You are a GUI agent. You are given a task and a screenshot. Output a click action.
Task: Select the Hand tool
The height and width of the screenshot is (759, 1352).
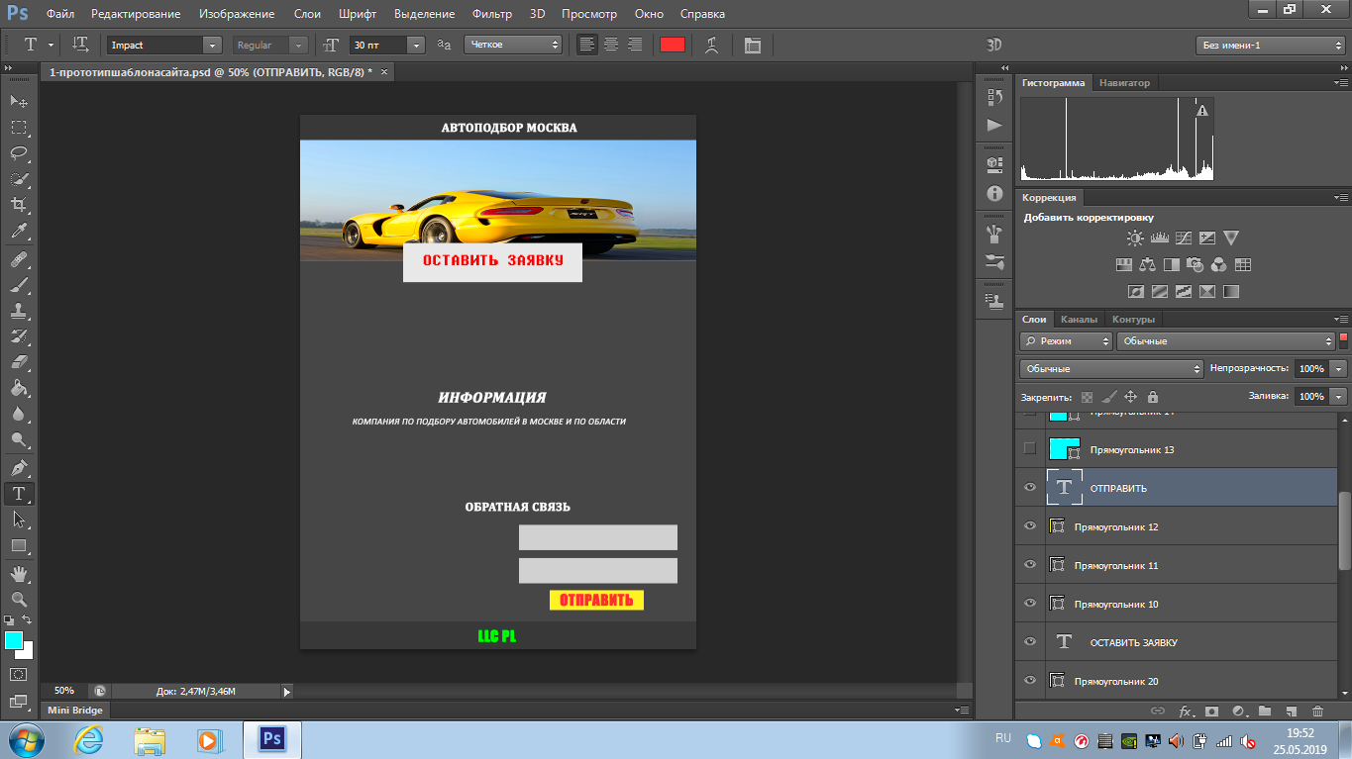click(x=18, y=573)
